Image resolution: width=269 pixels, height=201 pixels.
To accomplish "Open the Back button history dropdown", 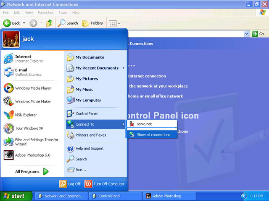I will tap(24, 23).
